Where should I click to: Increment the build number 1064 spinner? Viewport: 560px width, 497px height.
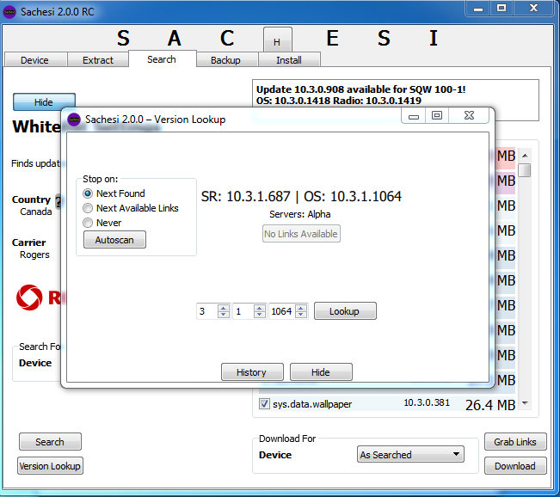coord(301,308)
